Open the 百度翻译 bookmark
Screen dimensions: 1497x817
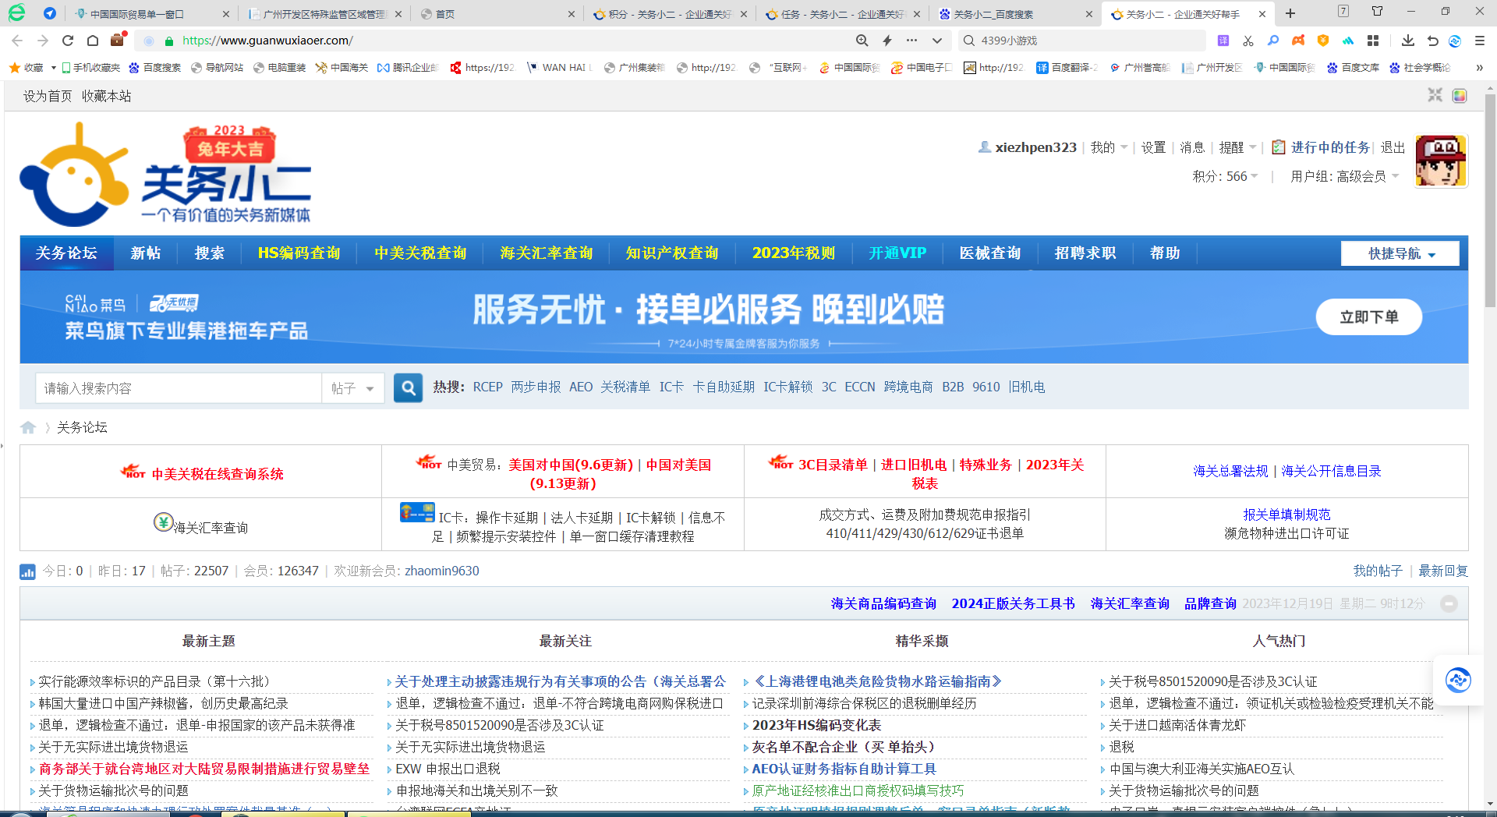tap(1067, 68)
